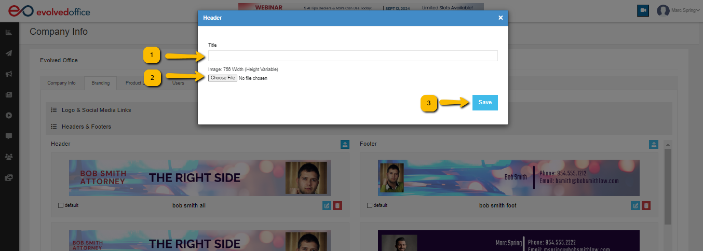Select the "bob smith all" header banner image

pos(200,178)
